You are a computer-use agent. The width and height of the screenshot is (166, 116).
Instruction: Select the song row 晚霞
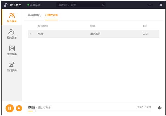94,34
